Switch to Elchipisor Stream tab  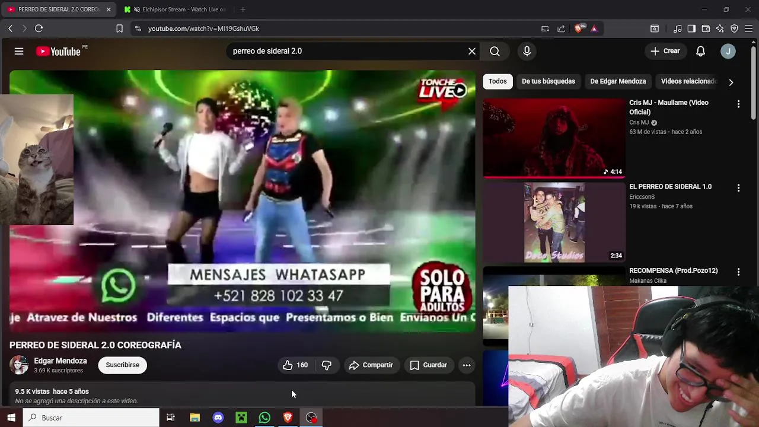(176, 9)
